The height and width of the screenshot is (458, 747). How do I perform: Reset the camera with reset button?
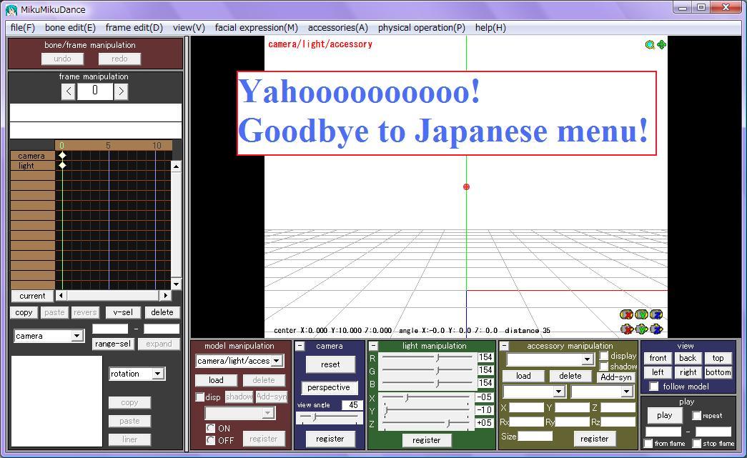coord(330,364)
